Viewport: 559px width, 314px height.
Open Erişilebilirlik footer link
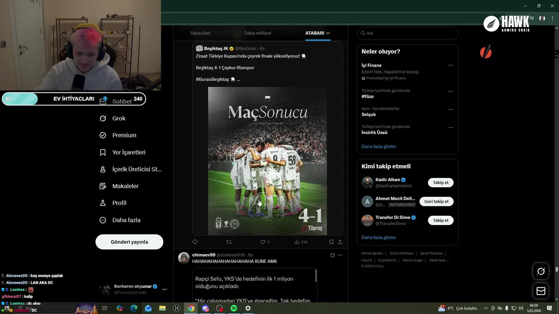(x=387, y=260)
